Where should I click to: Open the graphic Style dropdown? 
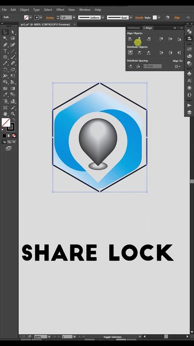click(x=159, y=17)
